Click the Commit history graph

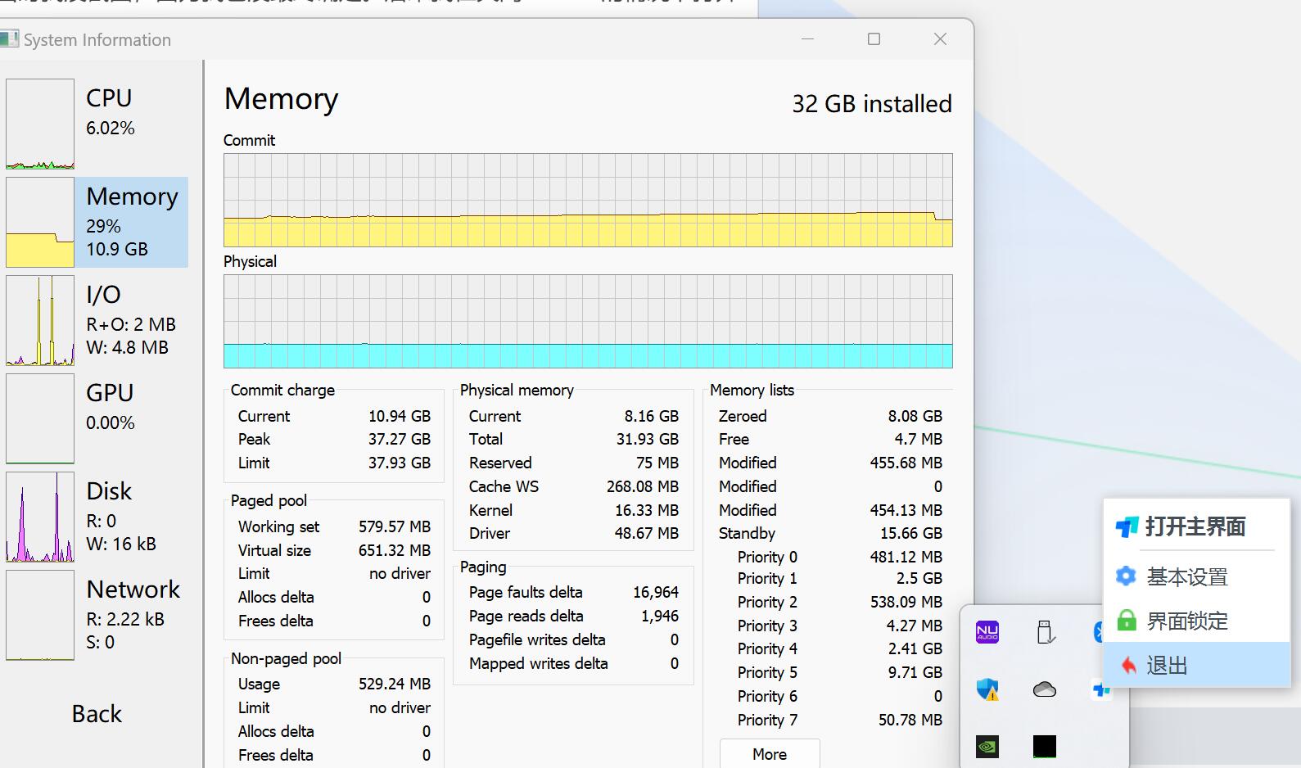588,200
